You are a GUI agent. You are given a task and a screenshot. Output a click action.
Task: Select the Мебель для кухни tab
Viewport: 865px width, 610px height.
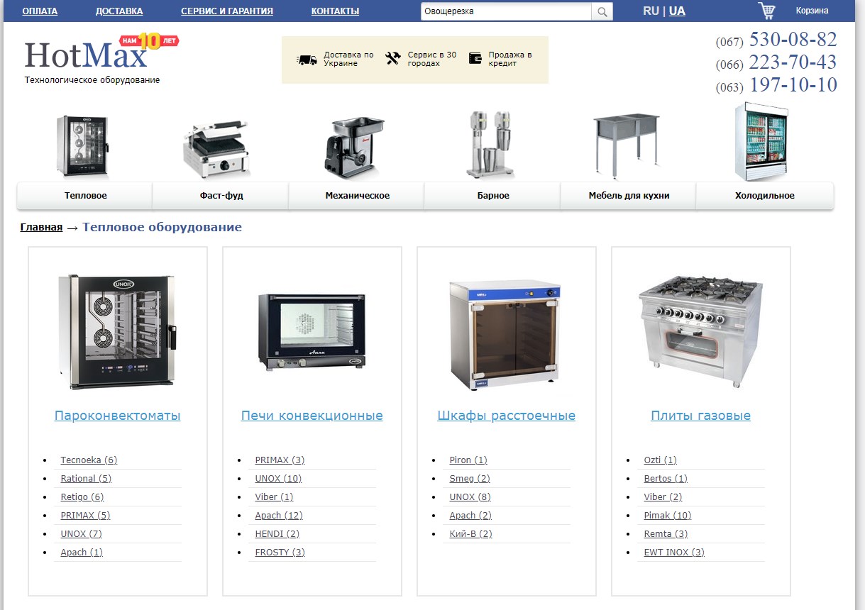tap(629, 196)
